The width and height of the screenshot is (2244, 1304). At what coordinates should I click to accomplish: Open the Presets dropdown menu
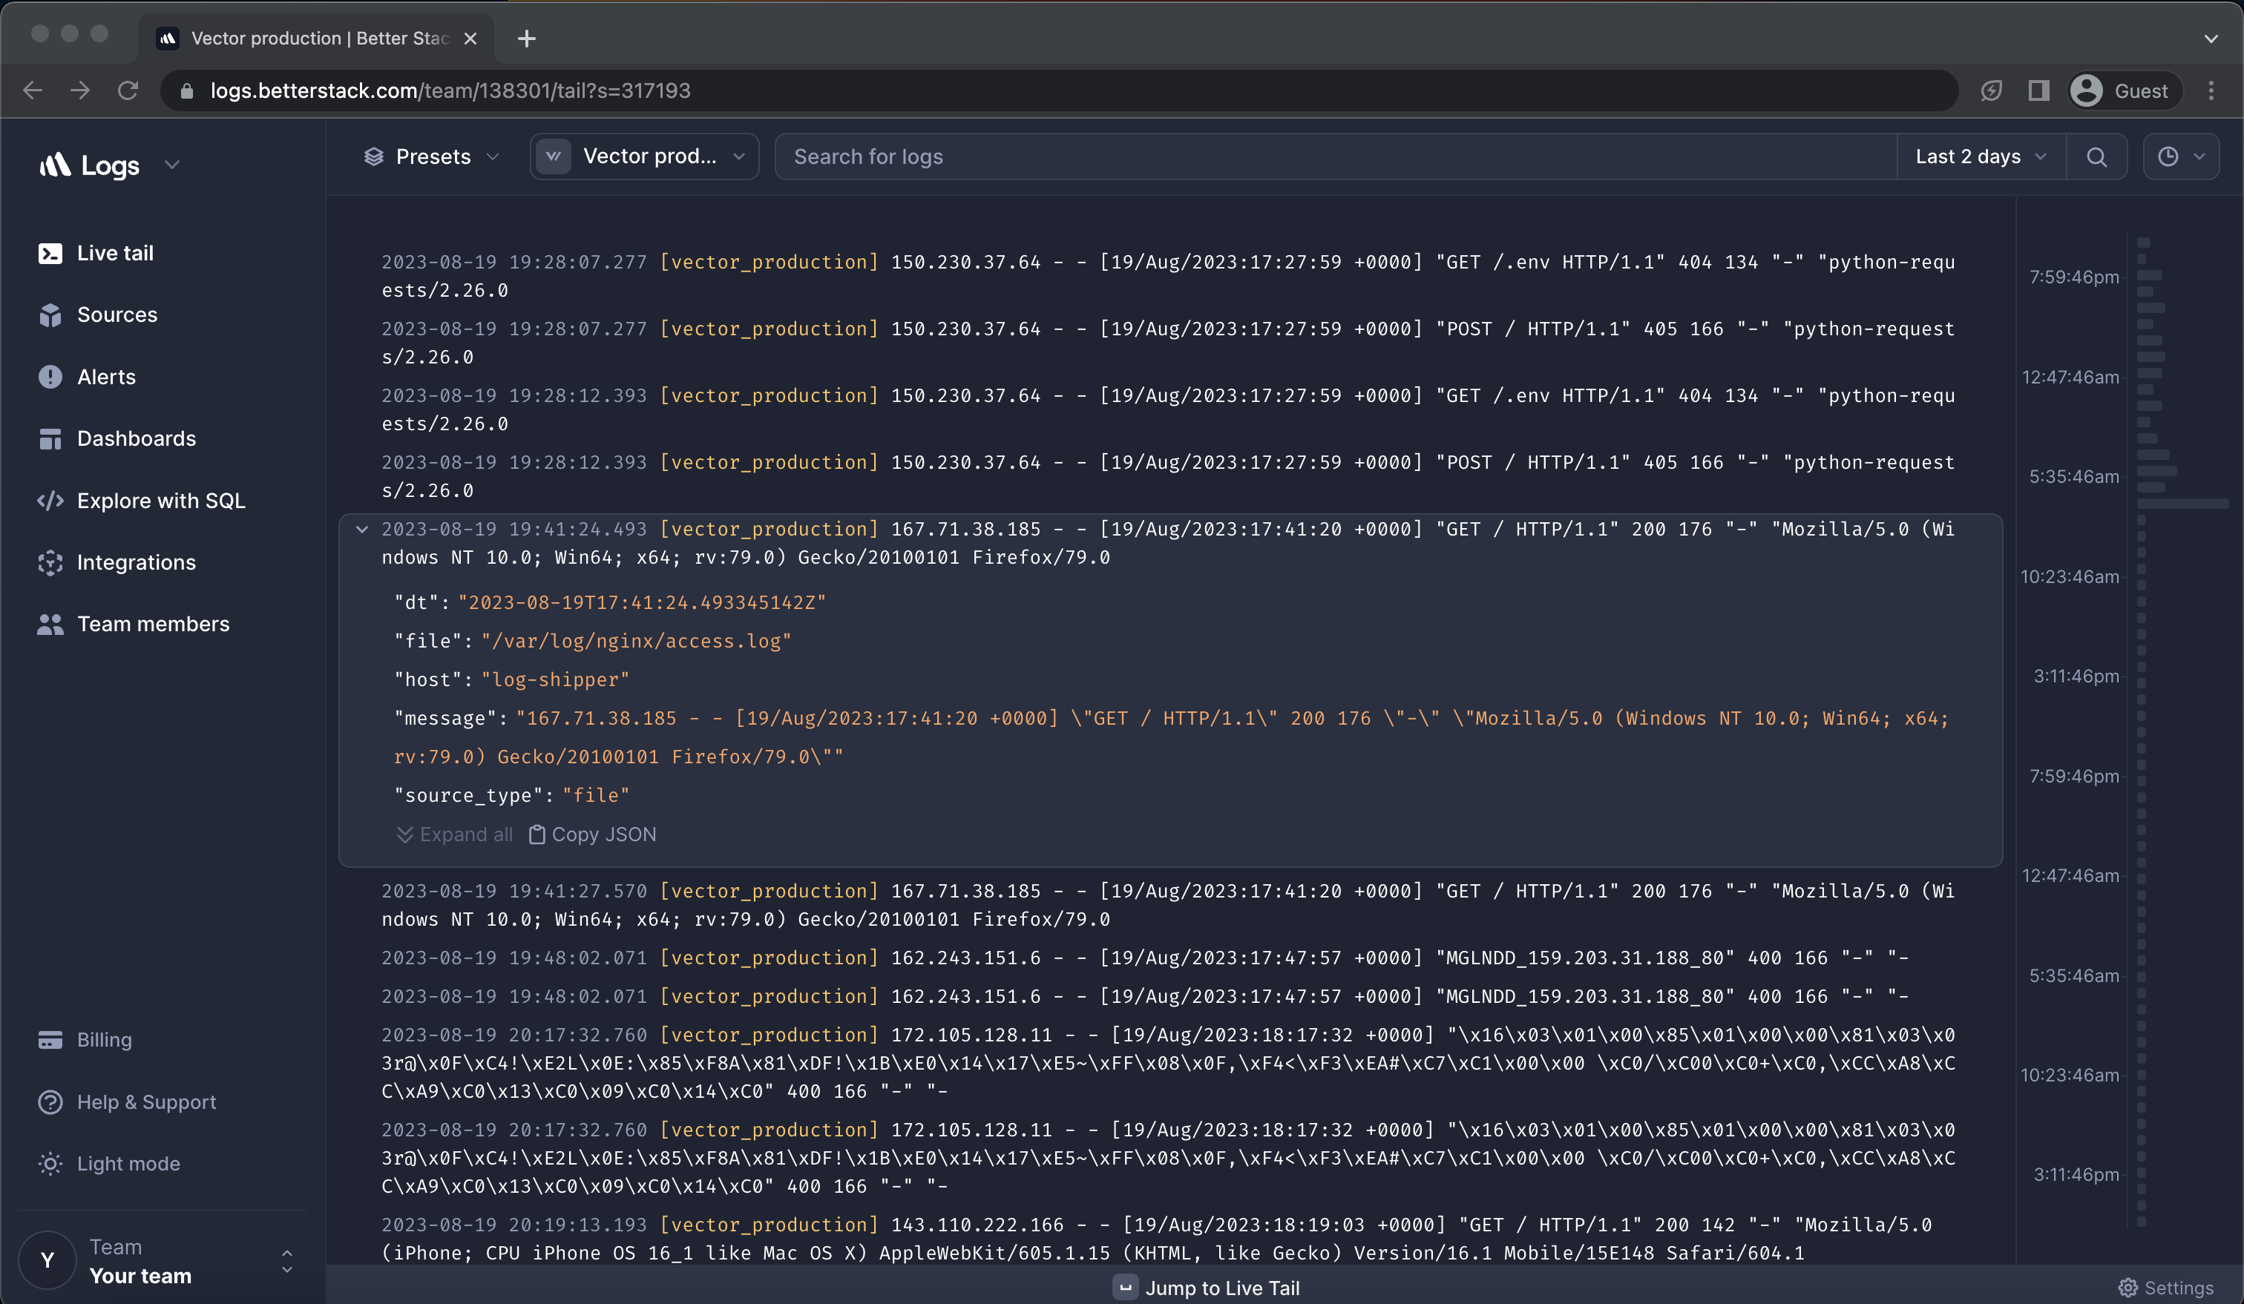point(432,155)
